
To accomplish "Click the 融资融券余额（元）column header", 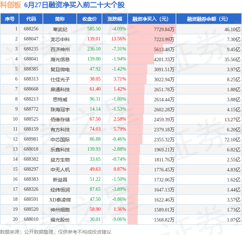I will [x=209, y=19].
